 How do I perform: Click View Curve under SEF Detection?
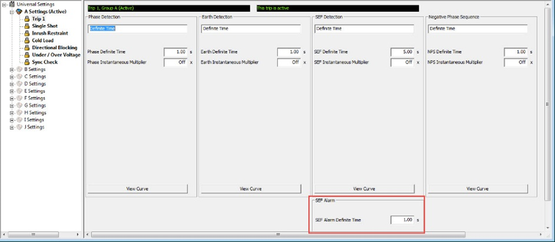click(364, 189)
